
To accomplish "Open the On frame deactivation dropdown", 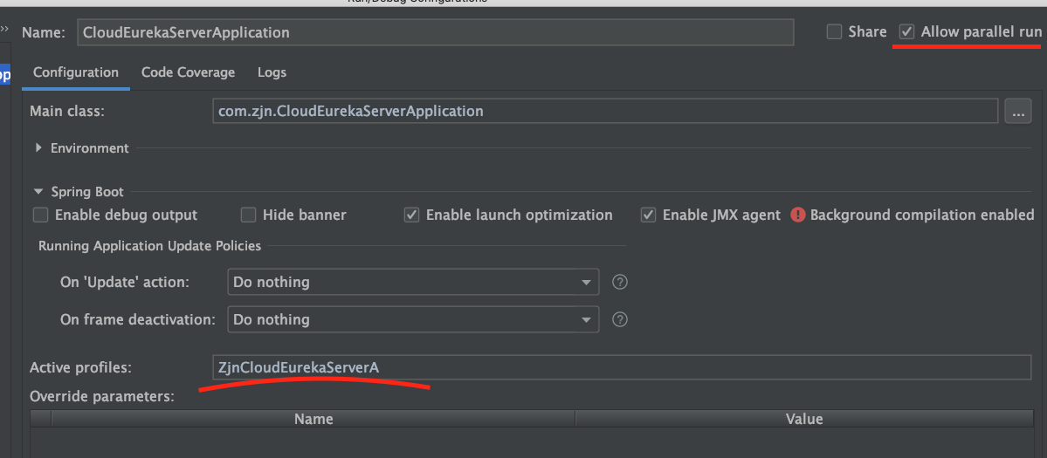I will point(412,319).
